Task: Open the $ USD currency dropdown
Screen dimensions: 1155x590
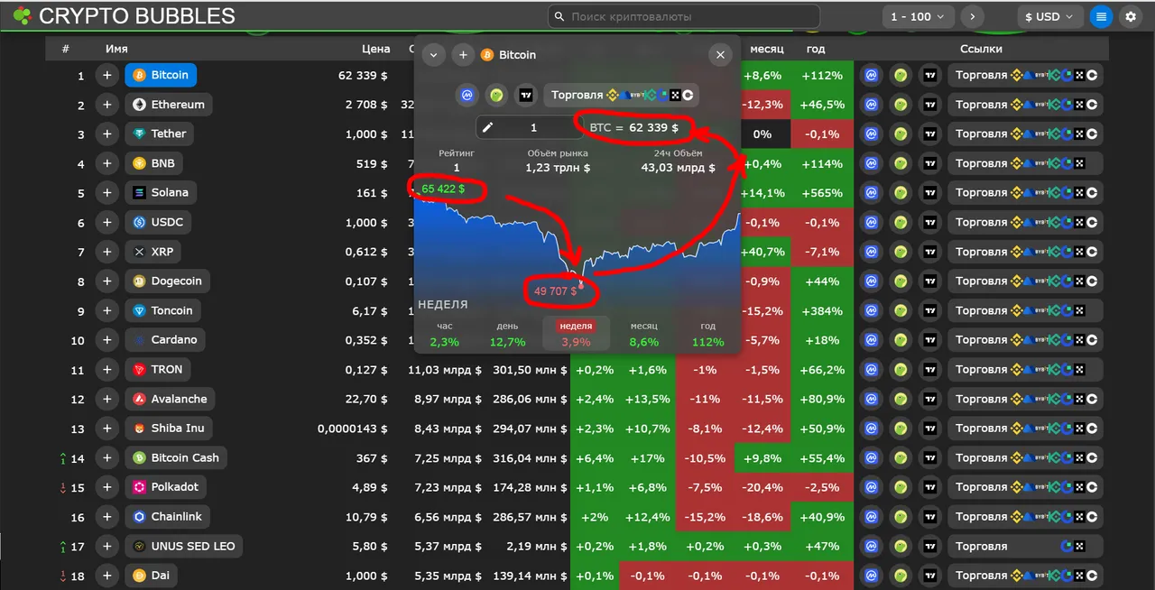Action: tap(1050, 16)
